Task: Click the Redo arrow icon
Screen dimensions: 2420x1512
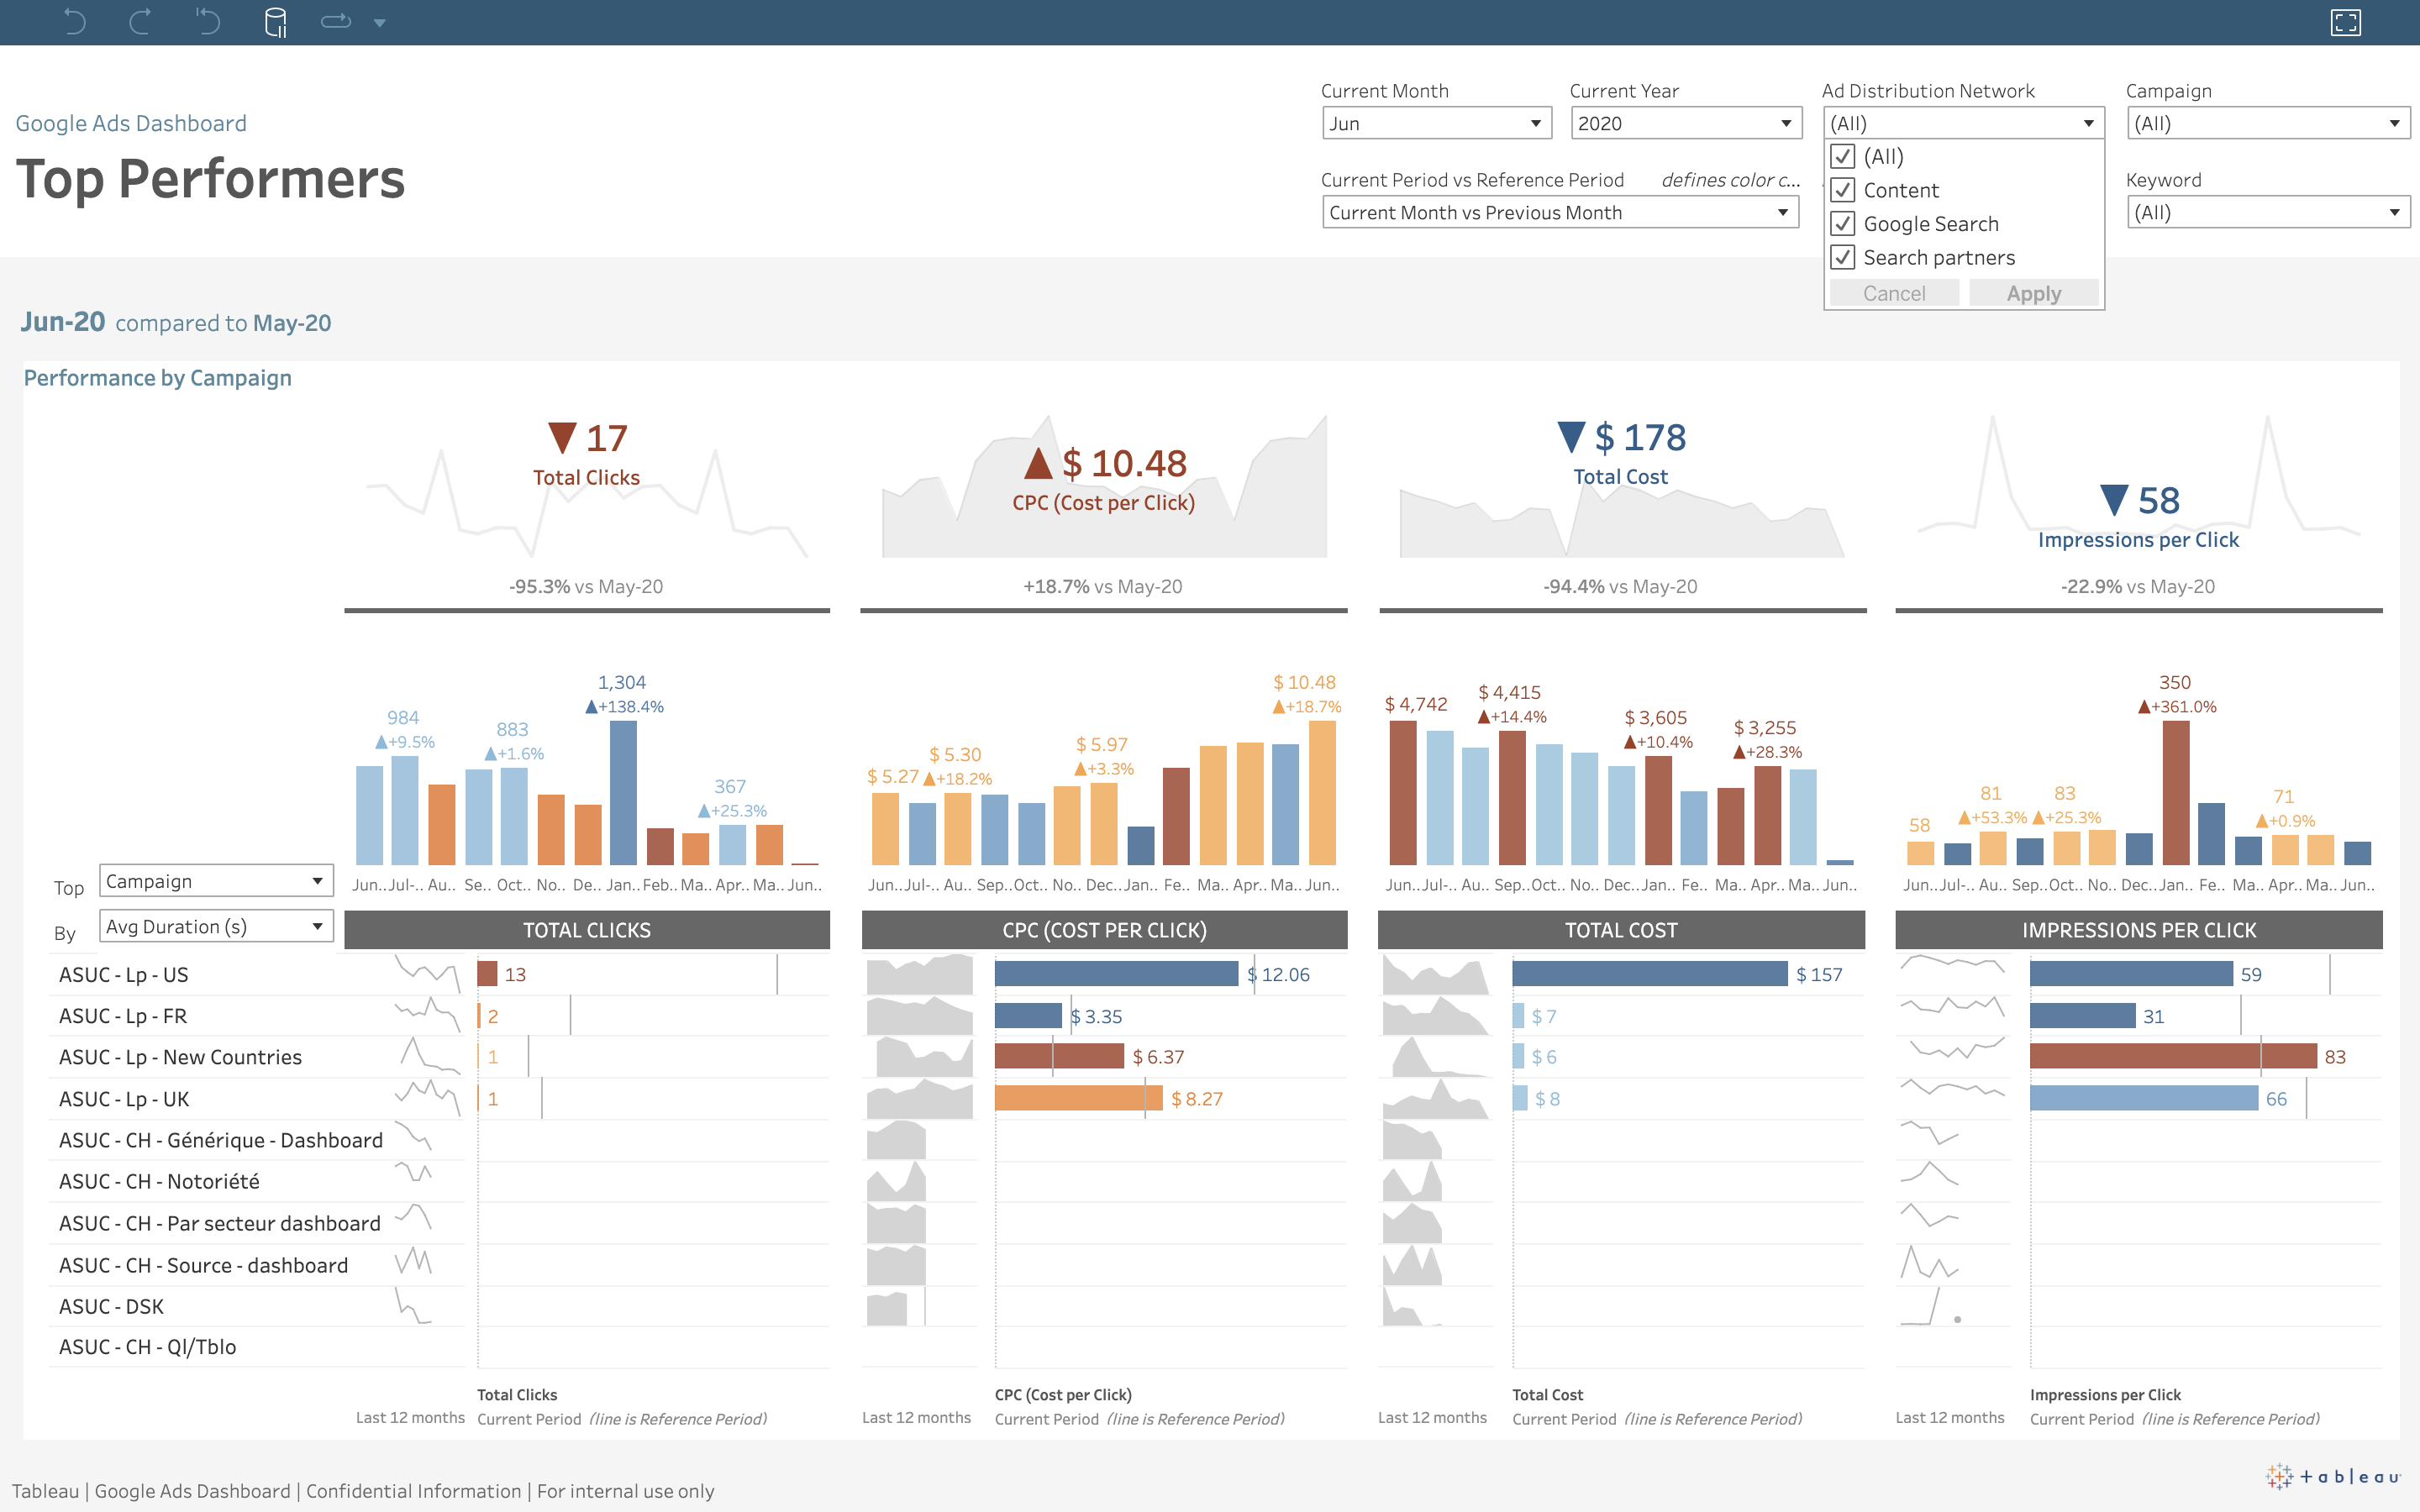Action: click(140, 21)
